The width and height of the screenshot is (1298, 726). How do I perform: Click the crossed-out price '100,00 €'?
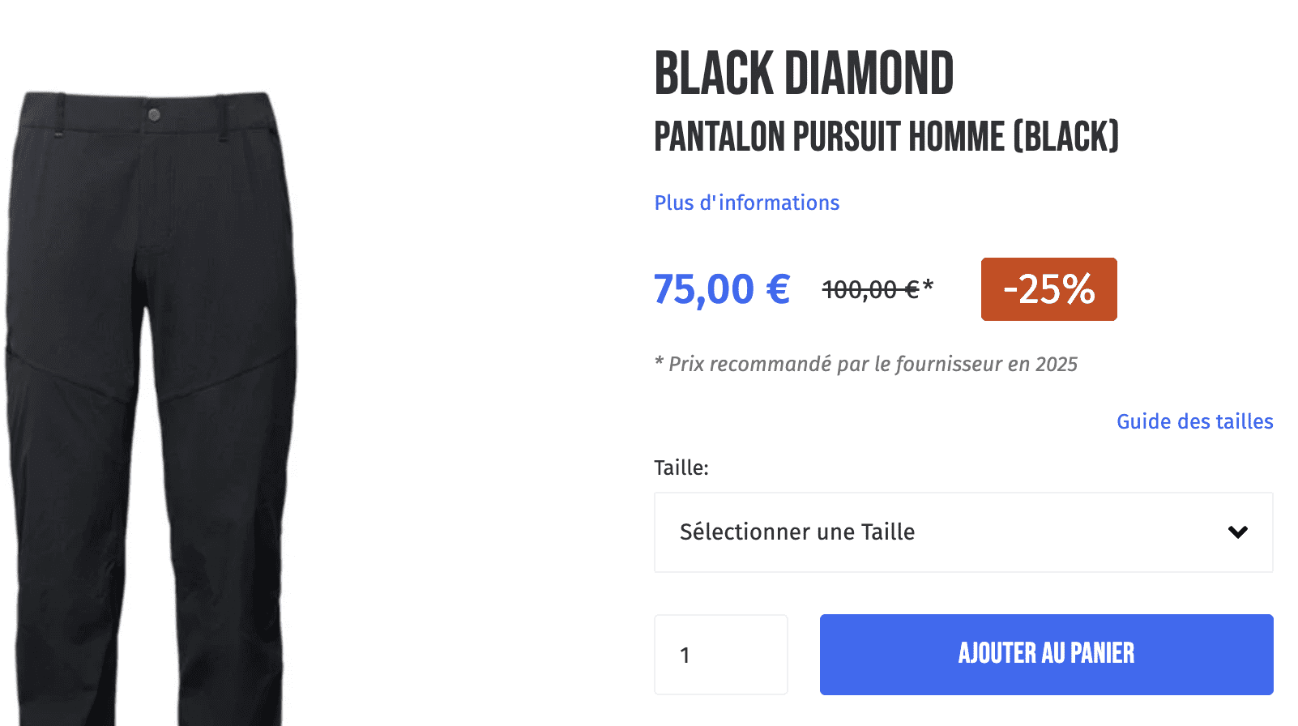(x=869, y=287)
